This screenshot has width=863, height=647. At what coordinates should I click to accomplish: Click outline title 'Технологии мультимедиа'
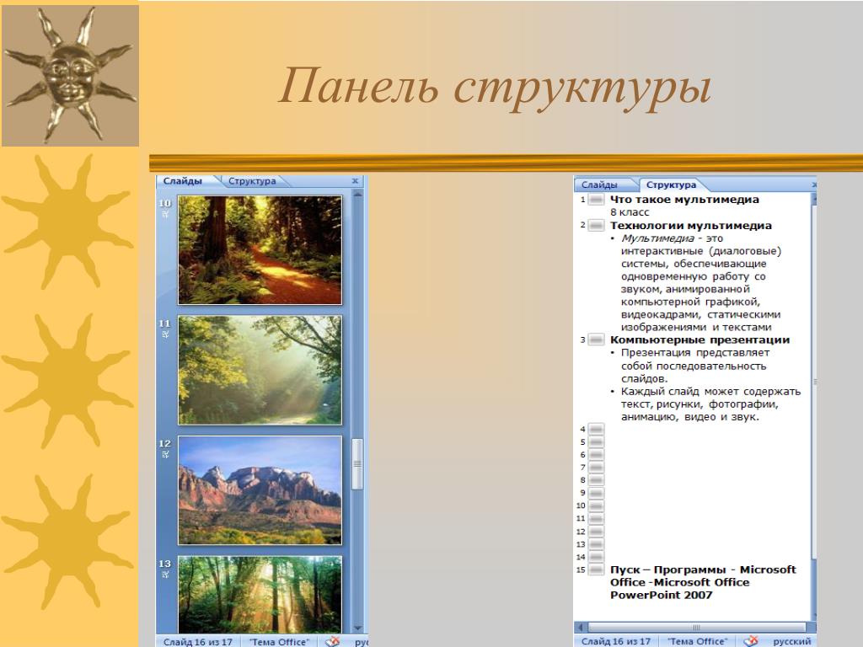coord(691,226)
